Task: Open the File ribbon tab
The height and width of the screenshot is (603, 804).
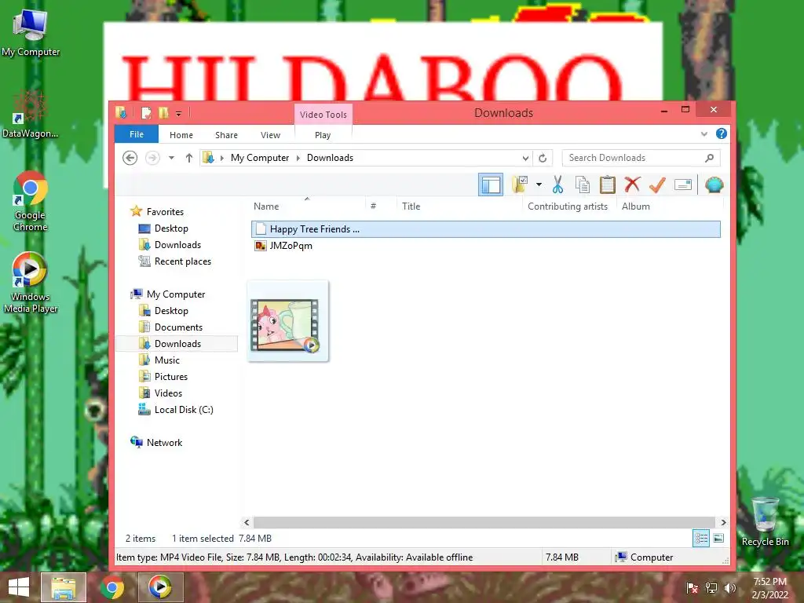Action: click(x=137, y=134)
